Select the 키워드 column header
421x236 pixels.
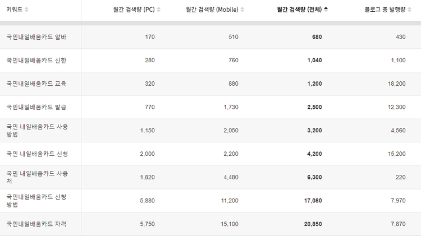pyautogui.click(x=15, y=10)
